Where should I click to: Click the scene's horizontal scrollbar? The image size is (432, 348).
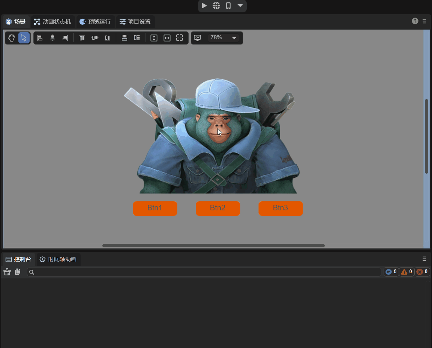[x=213, y=246]
